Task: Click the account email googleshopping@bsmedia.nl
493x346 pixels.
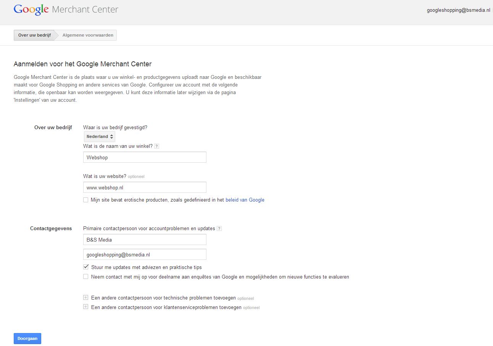Action: pos(458,10)
